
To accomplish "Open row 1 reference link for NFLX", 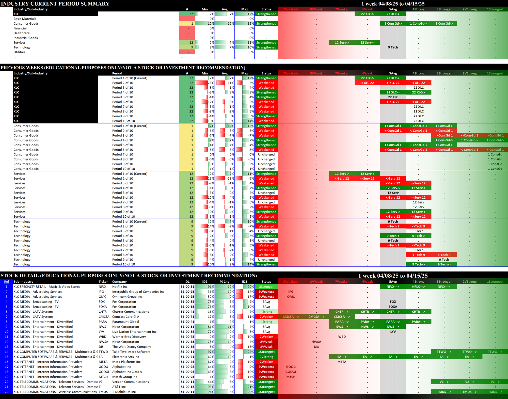I will (6, 287).
